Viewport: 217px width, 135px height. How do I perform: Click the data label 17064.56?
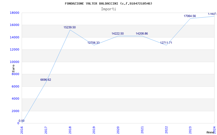190,16
